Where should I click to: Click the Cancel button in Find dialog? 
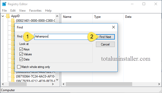[x=105, y=44]
